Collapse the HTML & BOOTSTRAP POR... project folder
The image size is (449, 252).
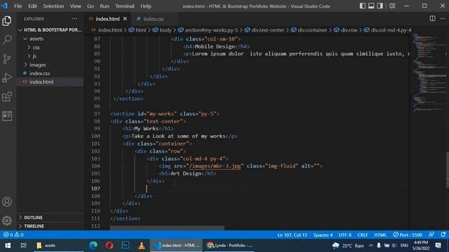[50, 29]
